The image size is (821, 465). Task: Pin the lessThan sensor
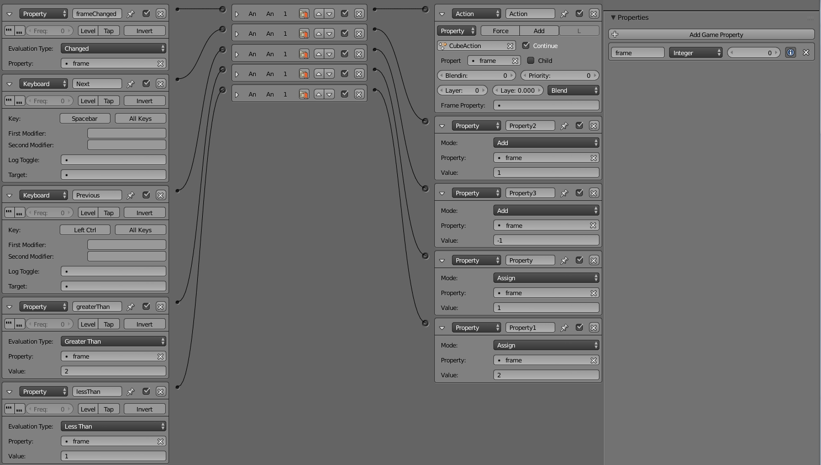tap(130, 392)
